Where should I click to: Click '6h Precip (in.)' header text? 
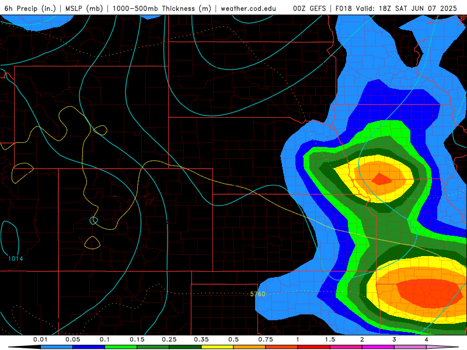30,8
